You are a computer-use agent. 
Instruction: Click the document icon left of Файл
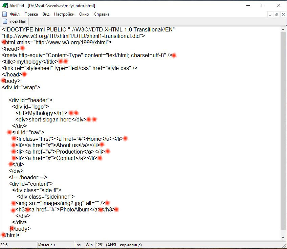5,14
